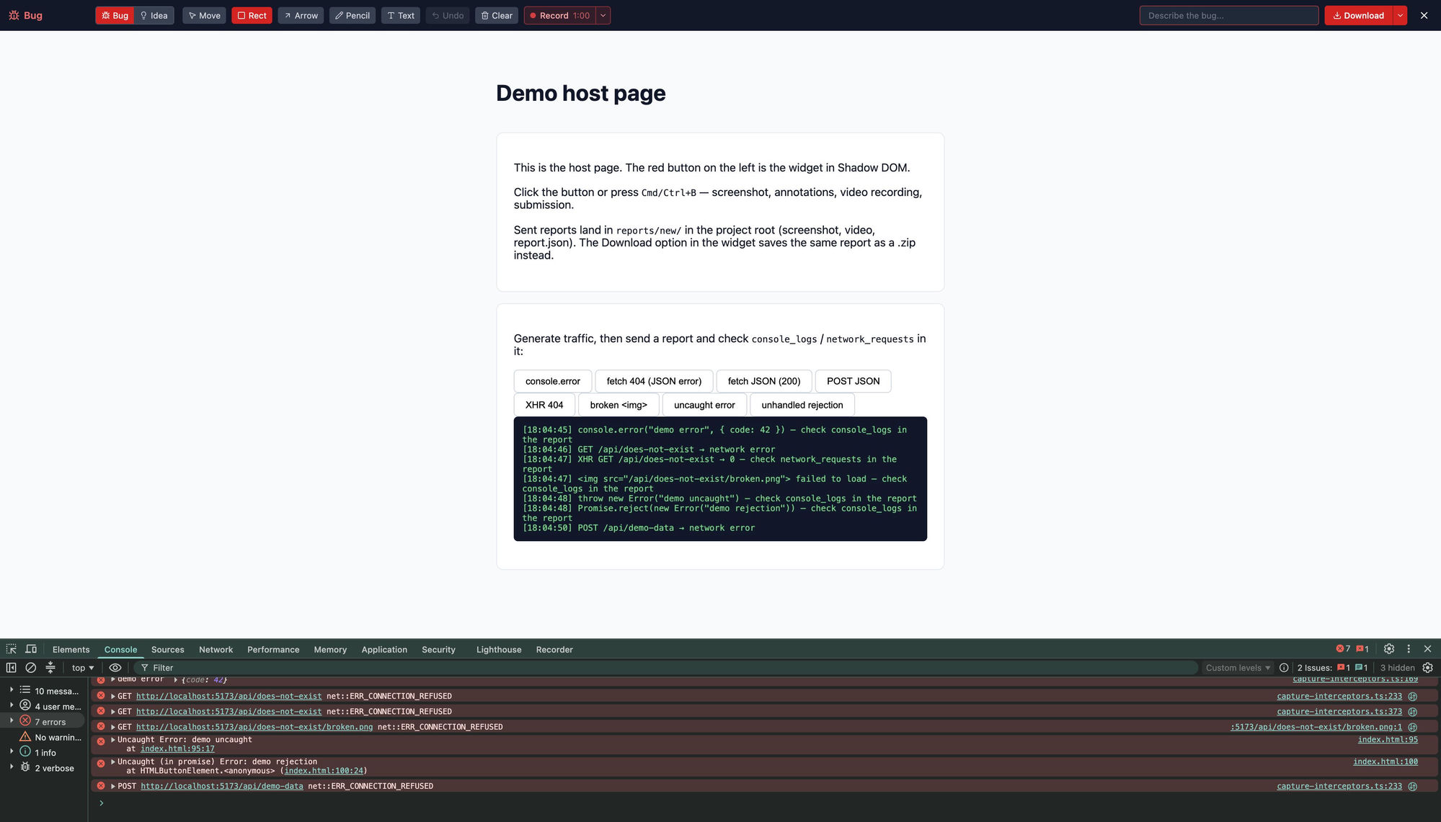1441x822 pixels.
Task: Click the clear console icon
Action: click(31, 668)
